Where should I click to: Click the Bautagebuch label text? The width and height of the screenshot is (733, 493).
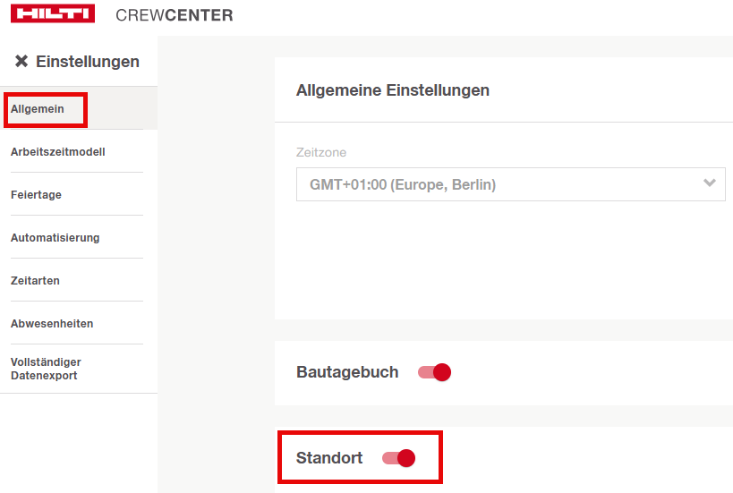347,372
